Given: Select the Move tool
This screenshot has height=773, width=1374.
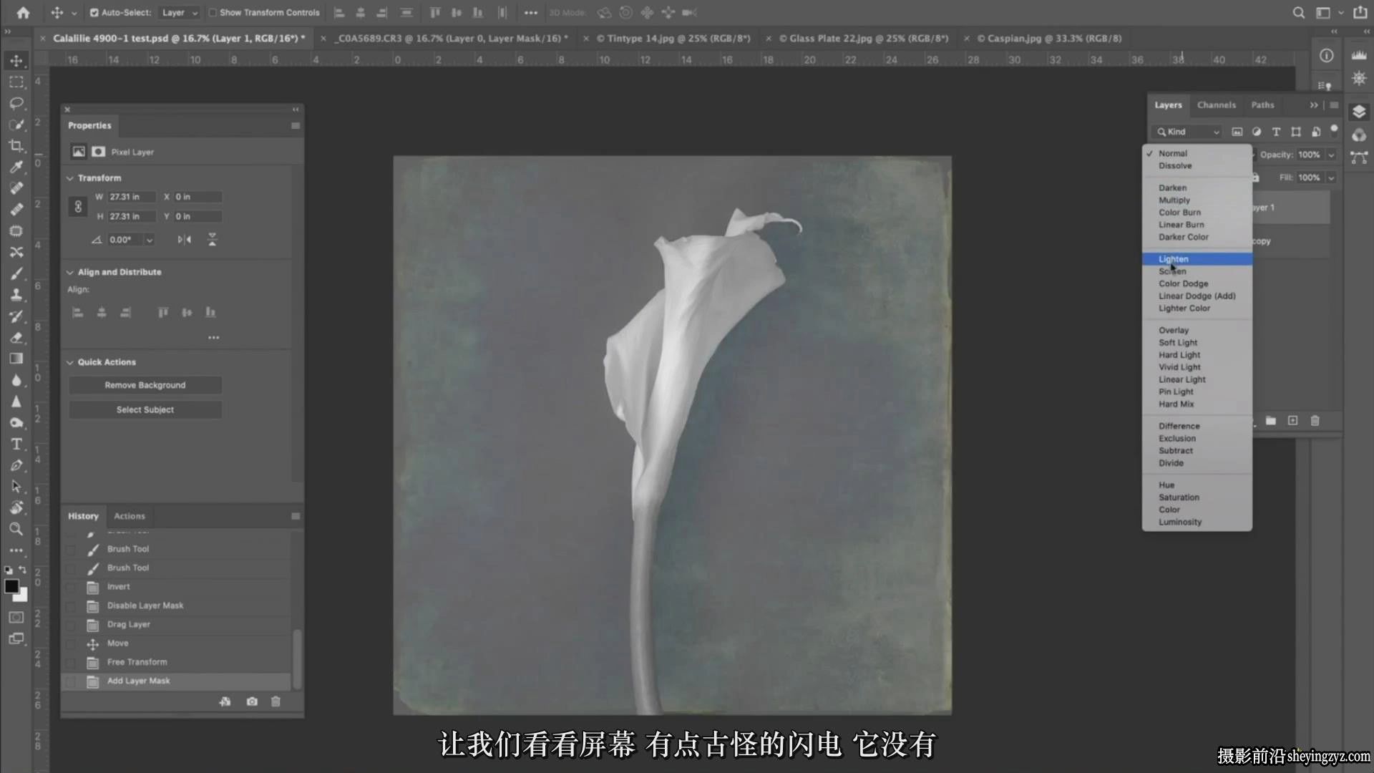Looking at the screenshot, I should 16,61.
